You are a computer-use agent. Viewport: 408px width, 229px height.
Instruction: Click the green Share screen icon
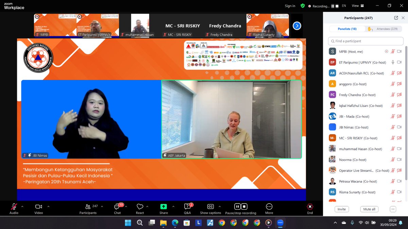coord(164,207)
